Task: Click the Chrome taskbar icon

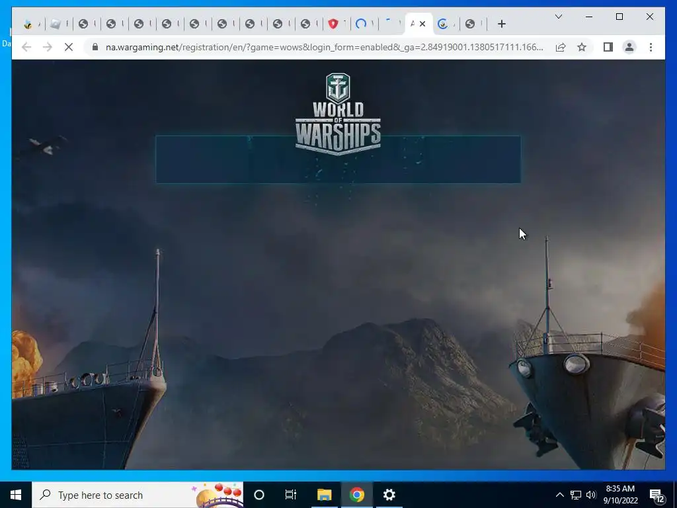Action: [356, 495]
